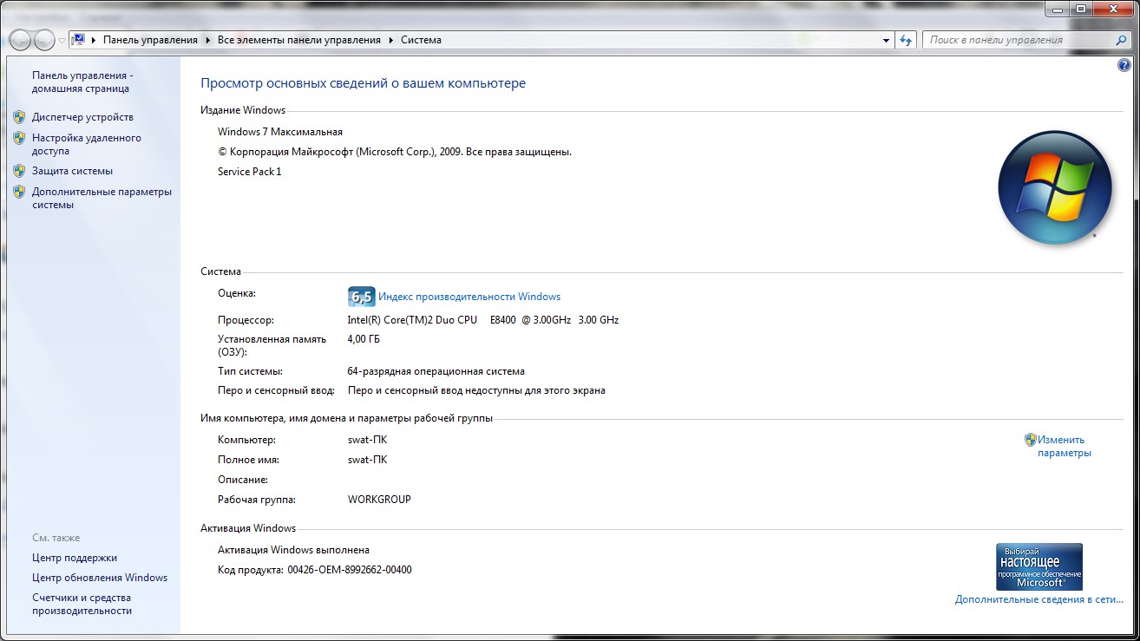The height and width of the screenshot is (641, 1140).
Task: Click the search magnifier icon
Action: 1121,40
